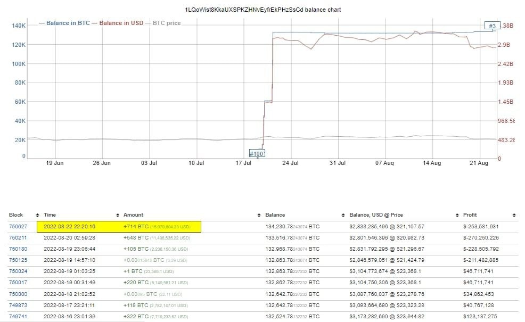Open block 750017 link
This screenshot has height=322, width=525.
[18, 283]
